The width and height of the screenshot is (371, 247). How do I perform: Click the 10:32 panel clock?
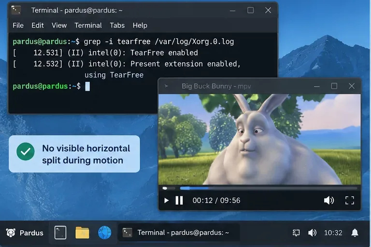click(x=333, y=233)
